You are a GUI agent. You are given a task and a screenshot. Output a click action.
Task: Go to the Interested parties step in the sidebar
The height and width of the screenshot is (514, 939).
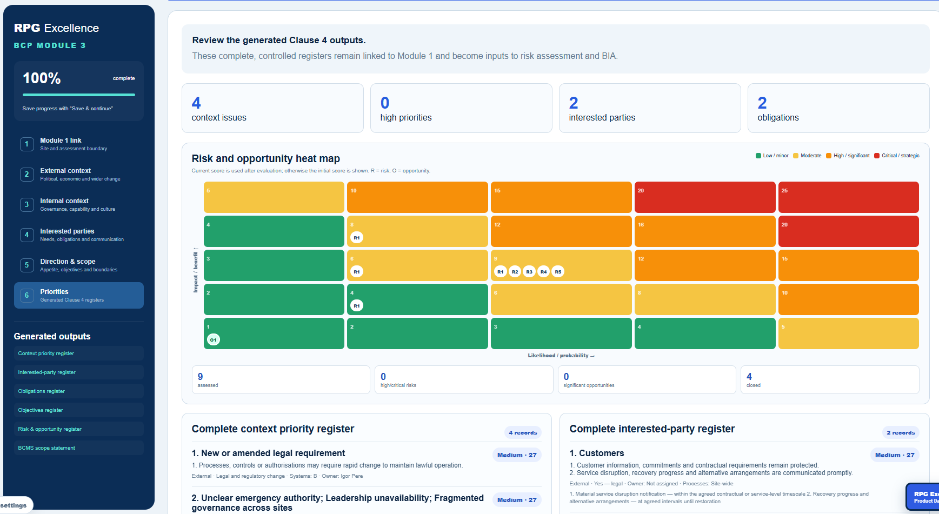click(x=79, y=235)
